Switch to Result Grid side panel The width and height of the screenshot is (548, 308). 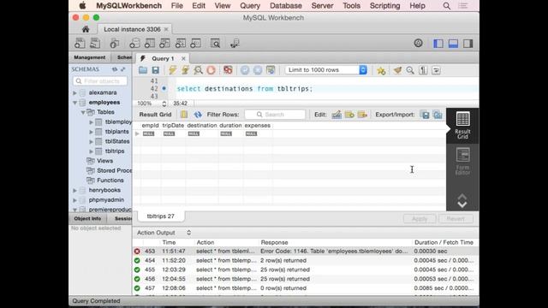pos(462,126)
